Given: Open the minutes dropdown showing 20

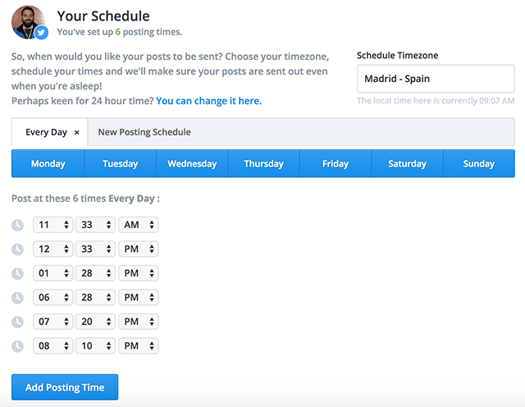Looking at the screenshot, I should point(95,322).
